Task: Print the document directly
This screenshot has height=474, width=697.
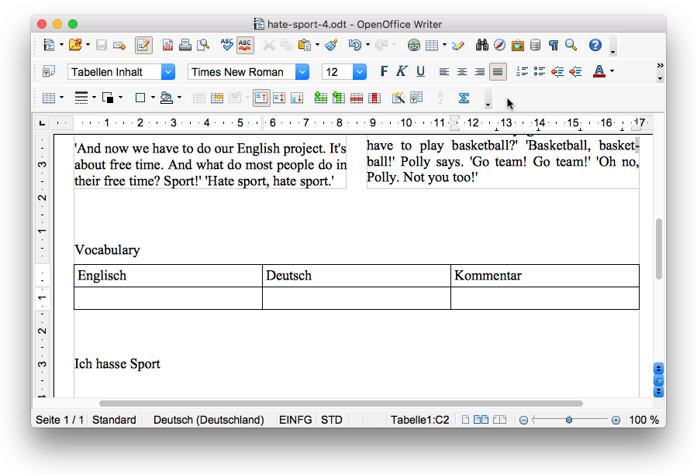Action: coord(185,45)
